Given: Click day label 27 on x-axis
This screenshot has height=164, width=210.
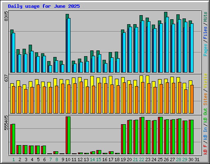Looking at the screenshot, I should [x=172, y=159].
